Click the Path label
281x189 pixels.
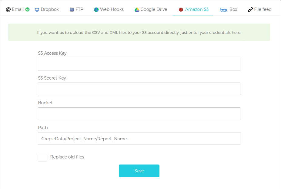coord(43,128)
